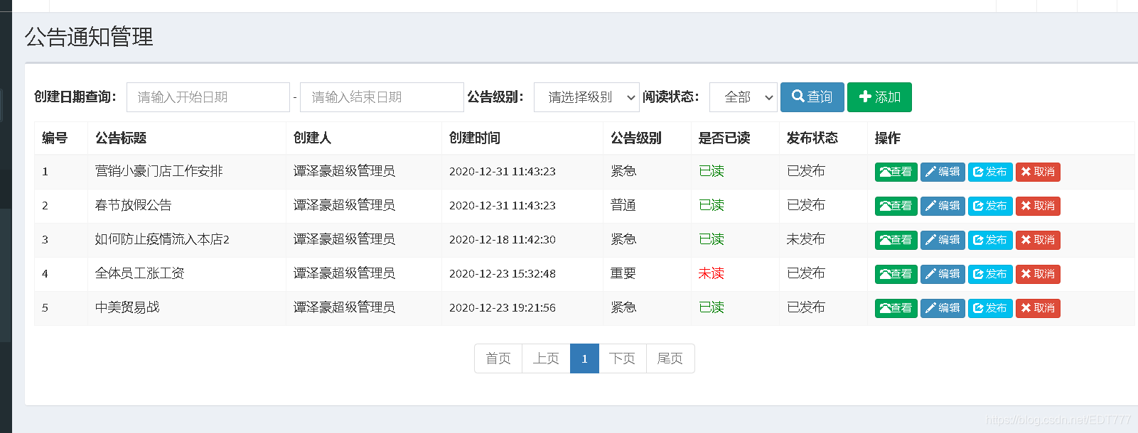Select title 如何防止疫情流入本店2
Screen dimensions: 1138x433
tap(162, 239)
